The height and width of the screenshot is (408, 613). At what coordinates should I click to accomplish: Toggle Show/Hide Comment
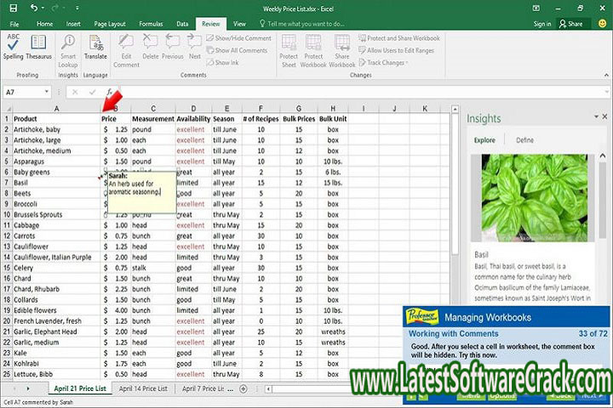point(239,38)
